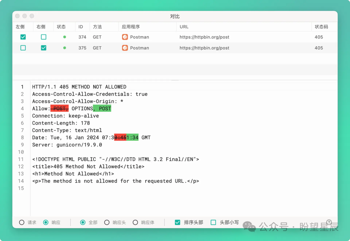The image size is (350, 241).
Task: Click the 'Server: gunicorn/19.9.0' line
Action: click(67, 145)
